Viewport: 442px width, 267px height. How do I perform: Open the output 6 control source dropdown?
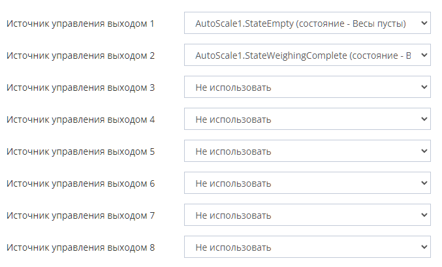click(307, 183)
